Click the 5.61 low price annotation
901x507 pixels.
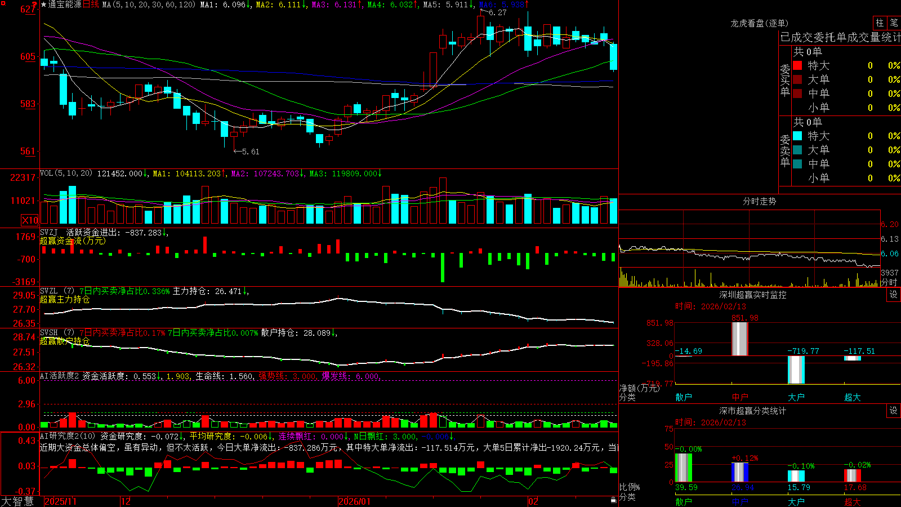[x=251, y=152]
